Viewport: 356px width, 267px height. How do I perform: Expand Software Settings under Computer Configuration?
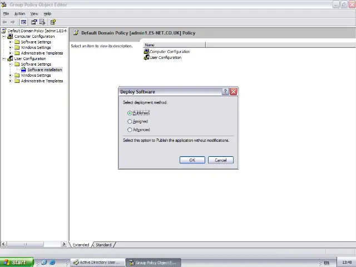(x=11, y=42)
